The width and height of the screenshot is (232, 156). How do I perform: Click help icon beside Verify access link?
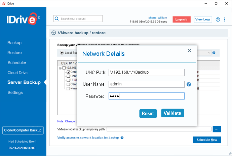click(122, 138)
